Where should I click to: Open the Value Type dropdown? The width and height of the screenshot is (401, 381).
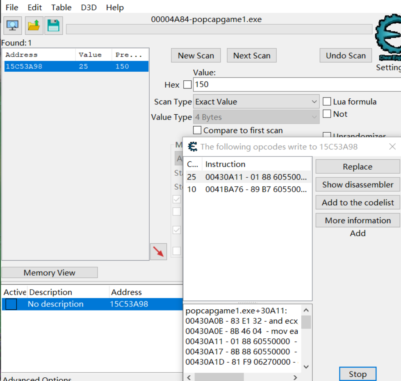click(256, 117)
